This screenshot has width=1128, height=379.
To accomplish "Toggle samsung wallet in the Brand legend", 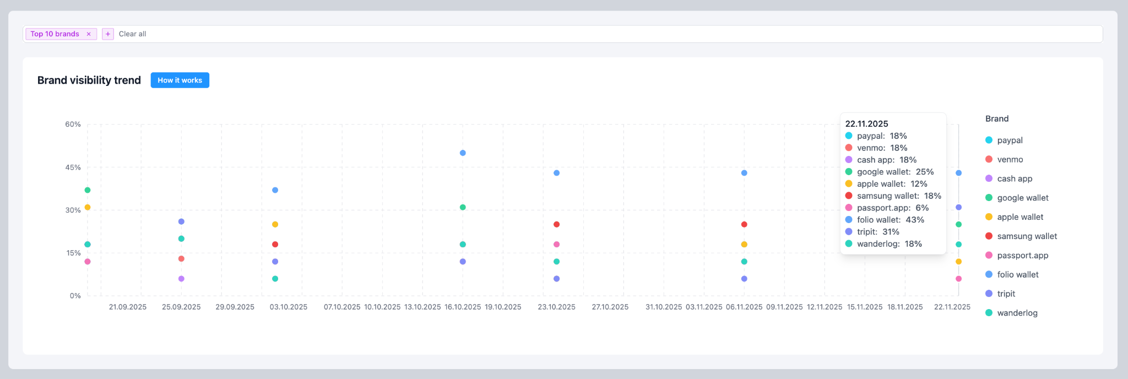I will click(x=1021, y=236).
